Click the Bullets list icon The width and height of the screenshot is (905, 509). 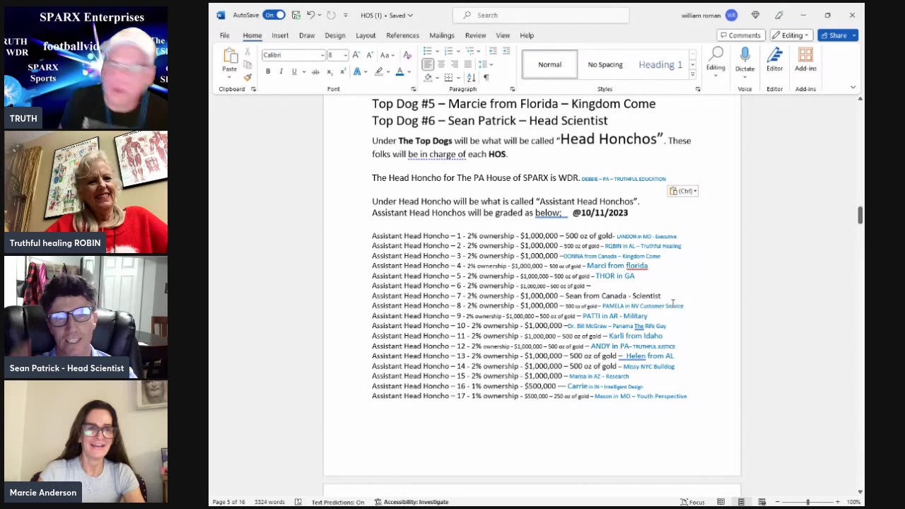(427, 51)
